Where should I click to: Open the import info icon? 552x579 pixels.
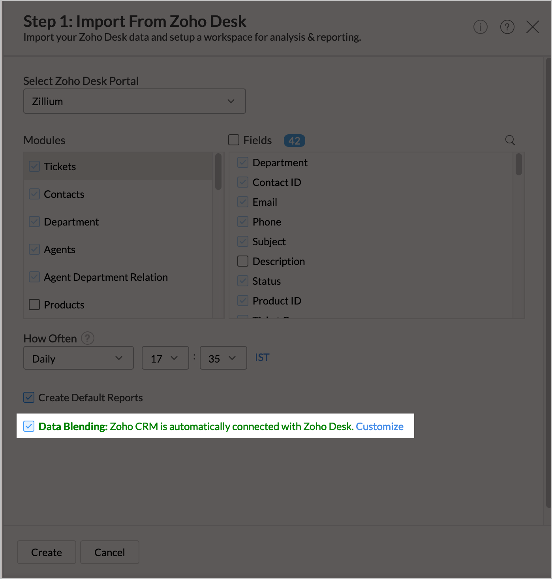pyautogui.click(x=480, y=27)
